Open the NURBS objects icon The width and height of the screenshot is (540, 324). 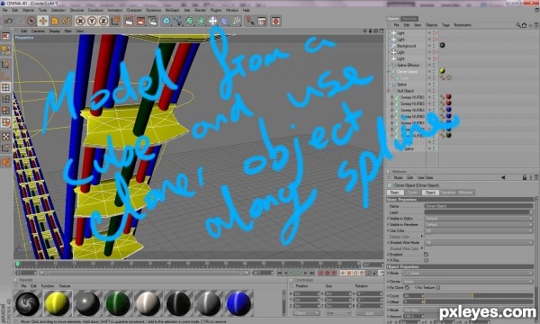tap(190, 22)
